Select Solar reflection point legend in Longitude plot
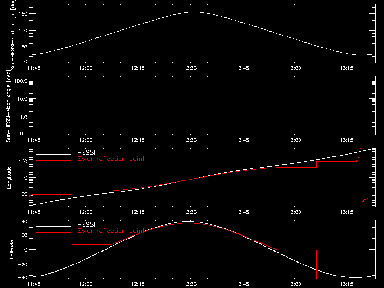Viewport: 384px width, 288px height. point(111,159)
